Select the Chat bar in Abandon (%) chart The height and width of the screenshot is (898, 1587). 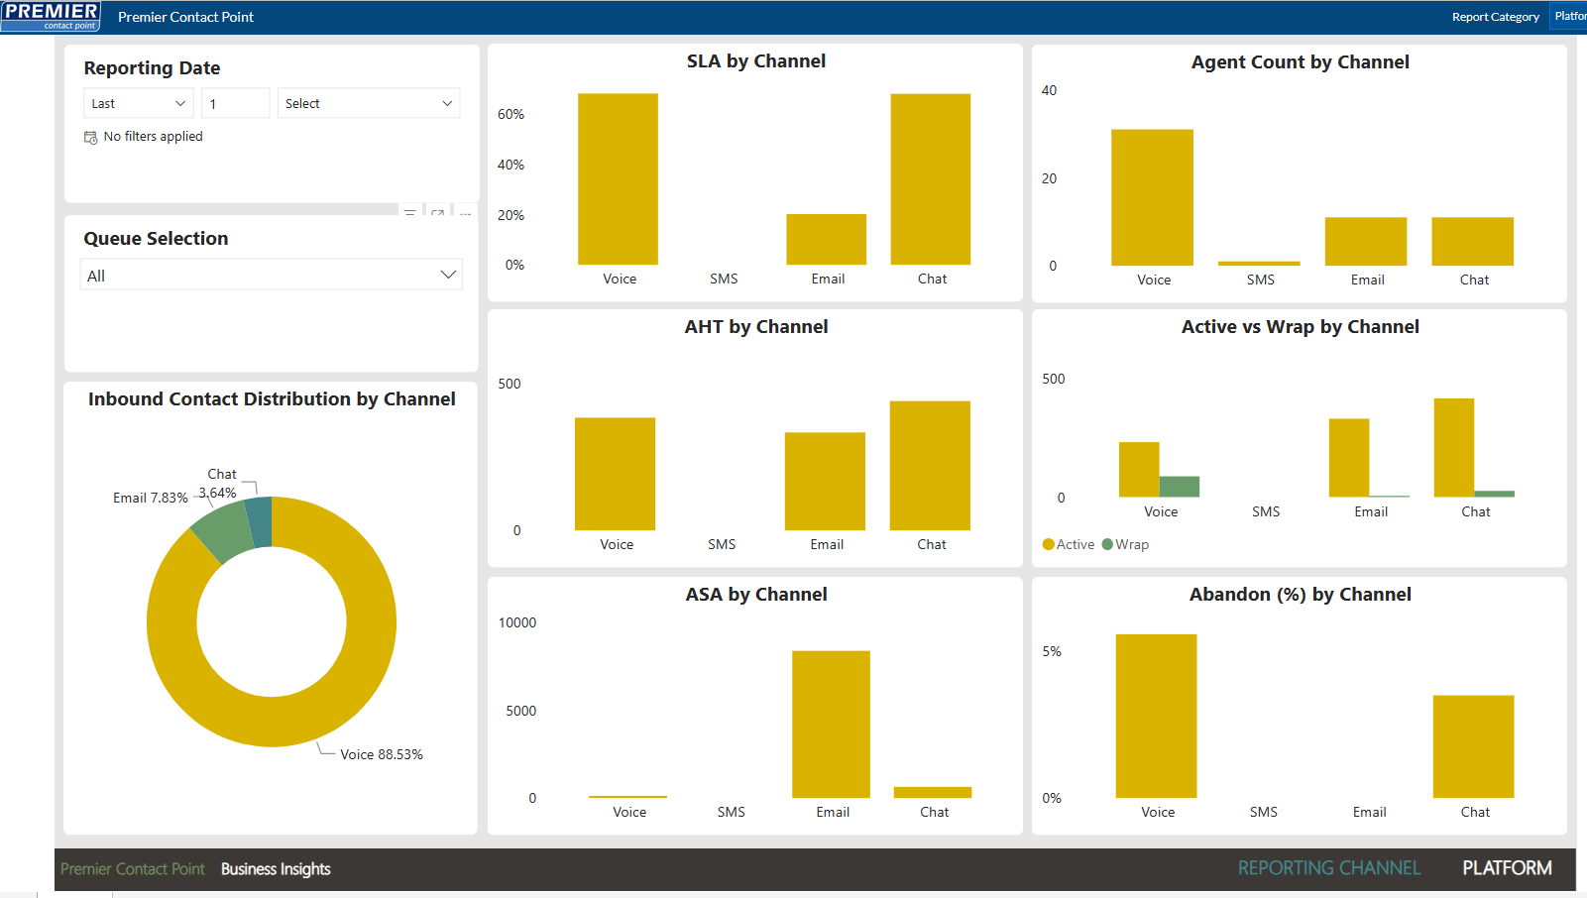1473,746
